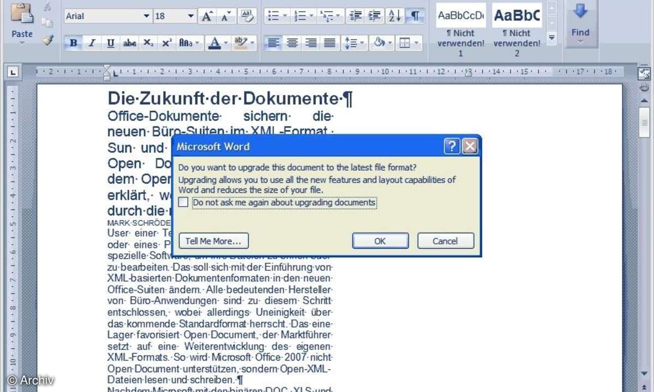The width and height of the screenshot is (654, 392).
Task: Click the ruler toggle above the scrollbar
Action: [644, 74]
